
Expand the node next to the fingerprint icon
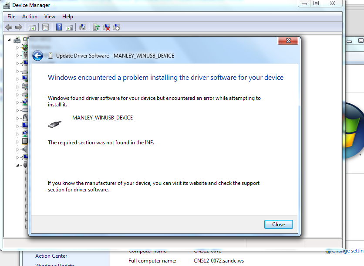17,55
